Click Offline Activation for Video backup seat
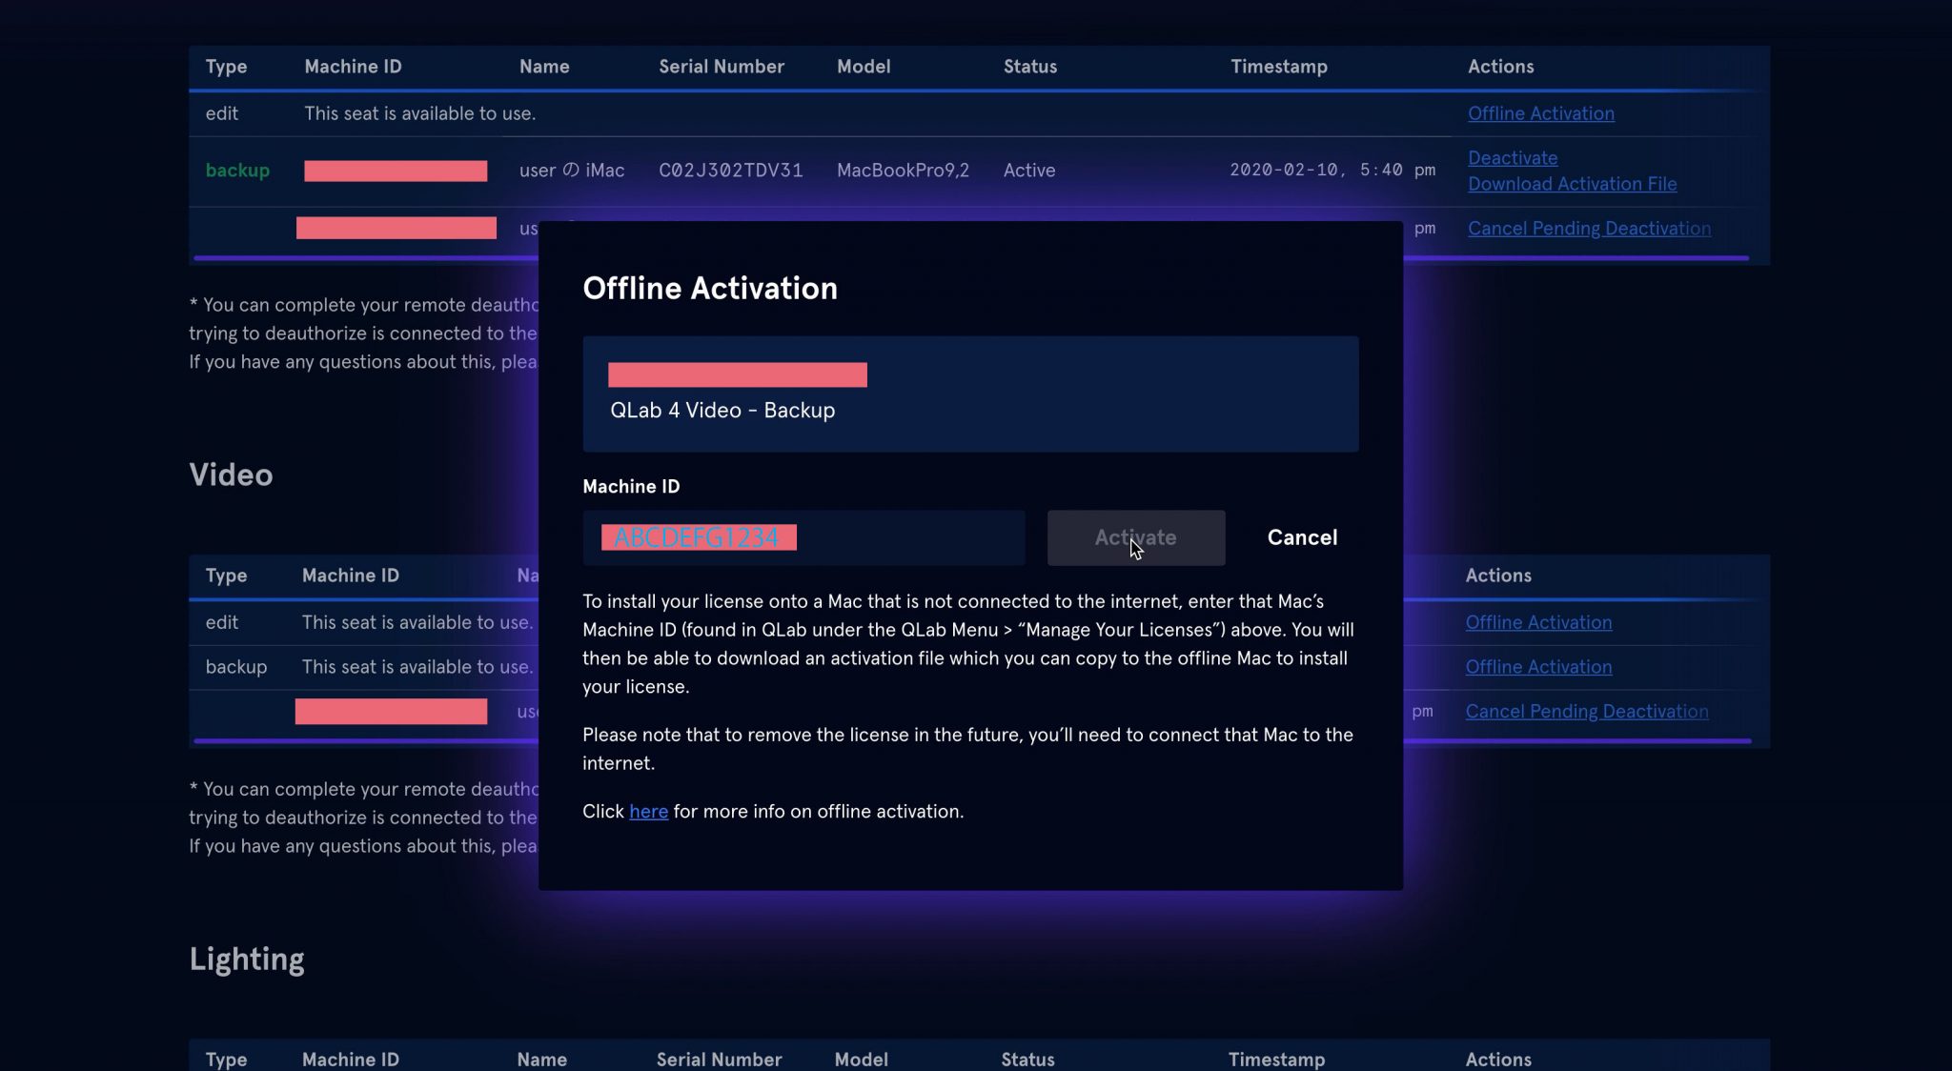 pos(1538,667)
